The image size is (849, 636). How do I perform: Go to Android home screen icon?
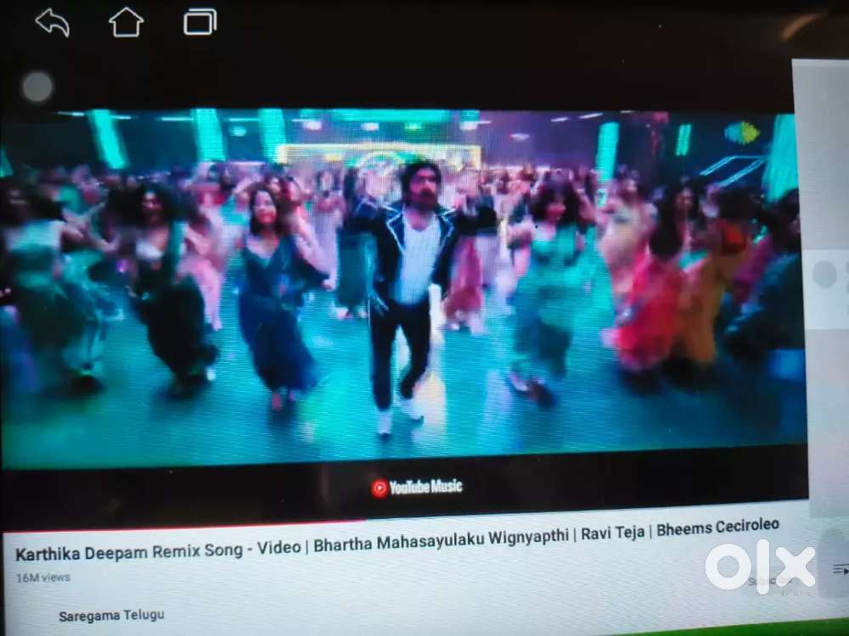pos(127,22)
